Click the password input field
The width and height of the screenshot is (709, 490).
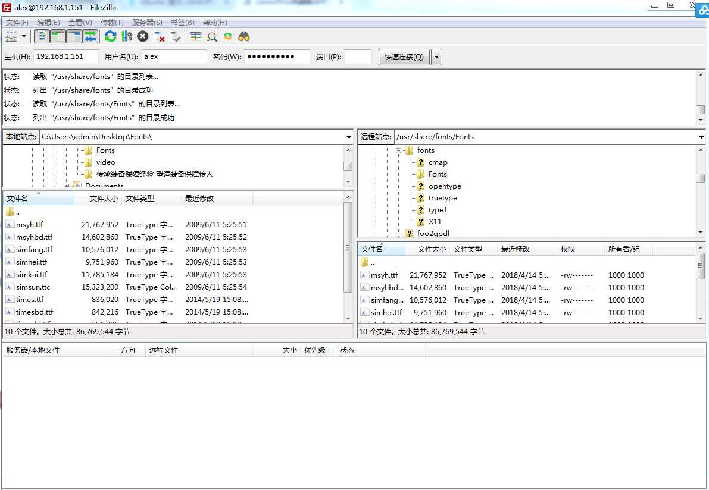tap(277, 56)
